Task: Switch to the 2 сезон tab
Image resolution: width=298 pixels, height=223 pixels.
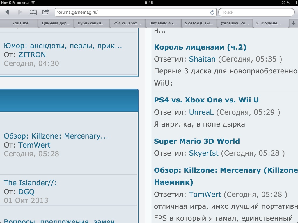Action: (199, 23)
